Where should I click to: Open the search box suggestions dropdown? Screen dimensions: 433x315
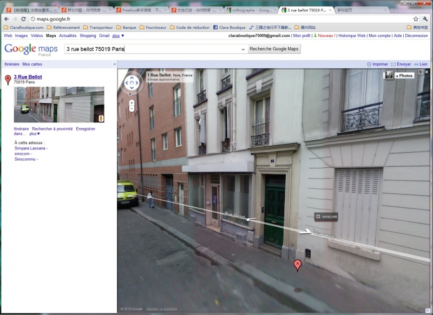click(243, 49)
